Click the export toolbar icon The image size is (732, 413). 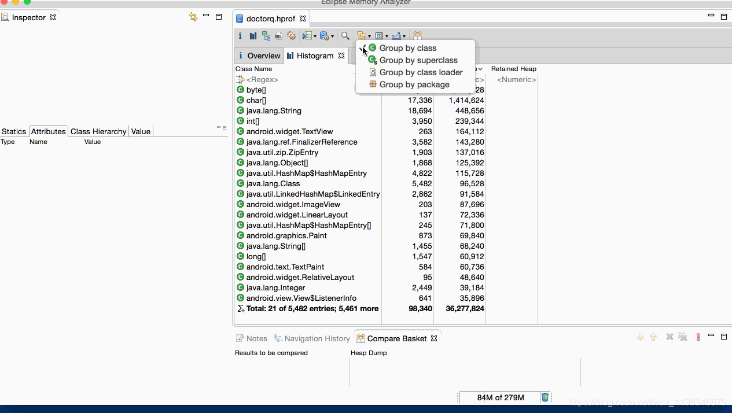coord(396,36)
